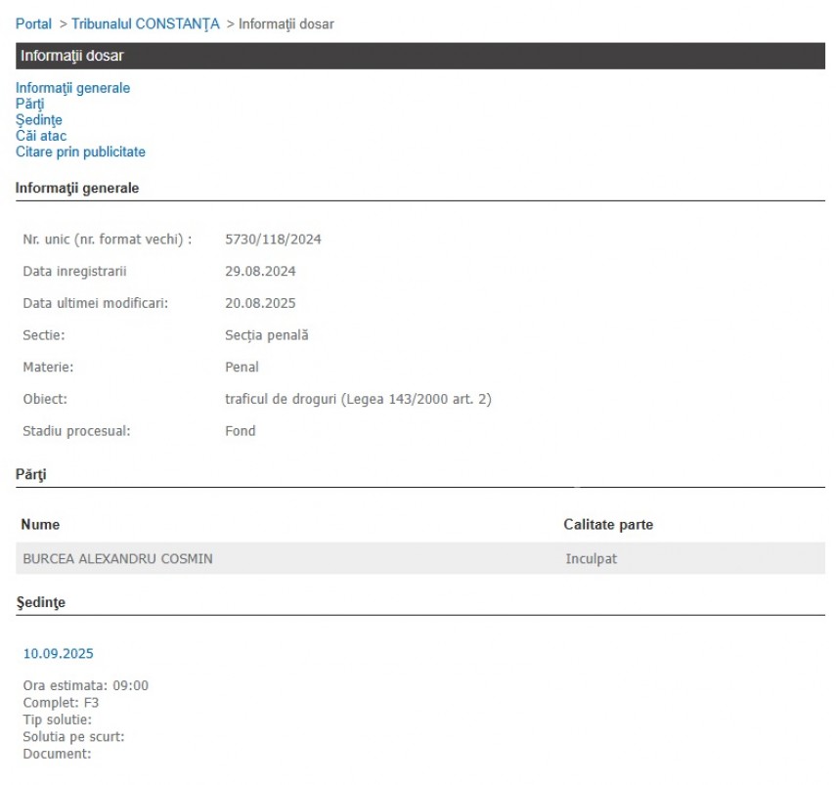
Task: Click the Tip solutie label
Action: 57,720
